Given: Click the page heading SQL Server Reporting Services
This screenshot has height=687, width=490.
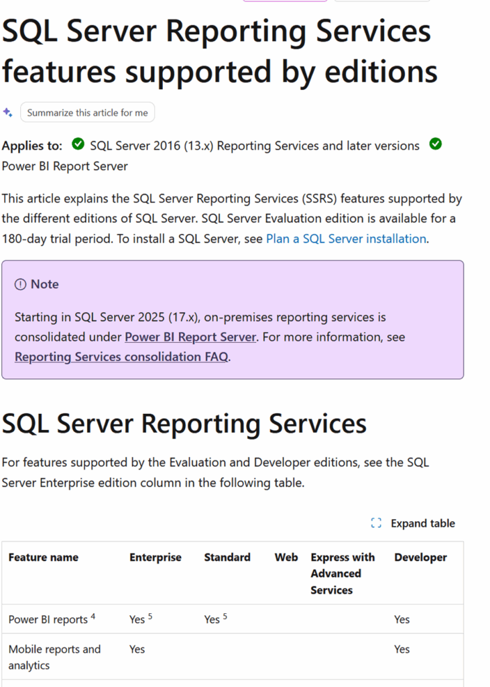Looking at the screenshot, I should 184,423.
